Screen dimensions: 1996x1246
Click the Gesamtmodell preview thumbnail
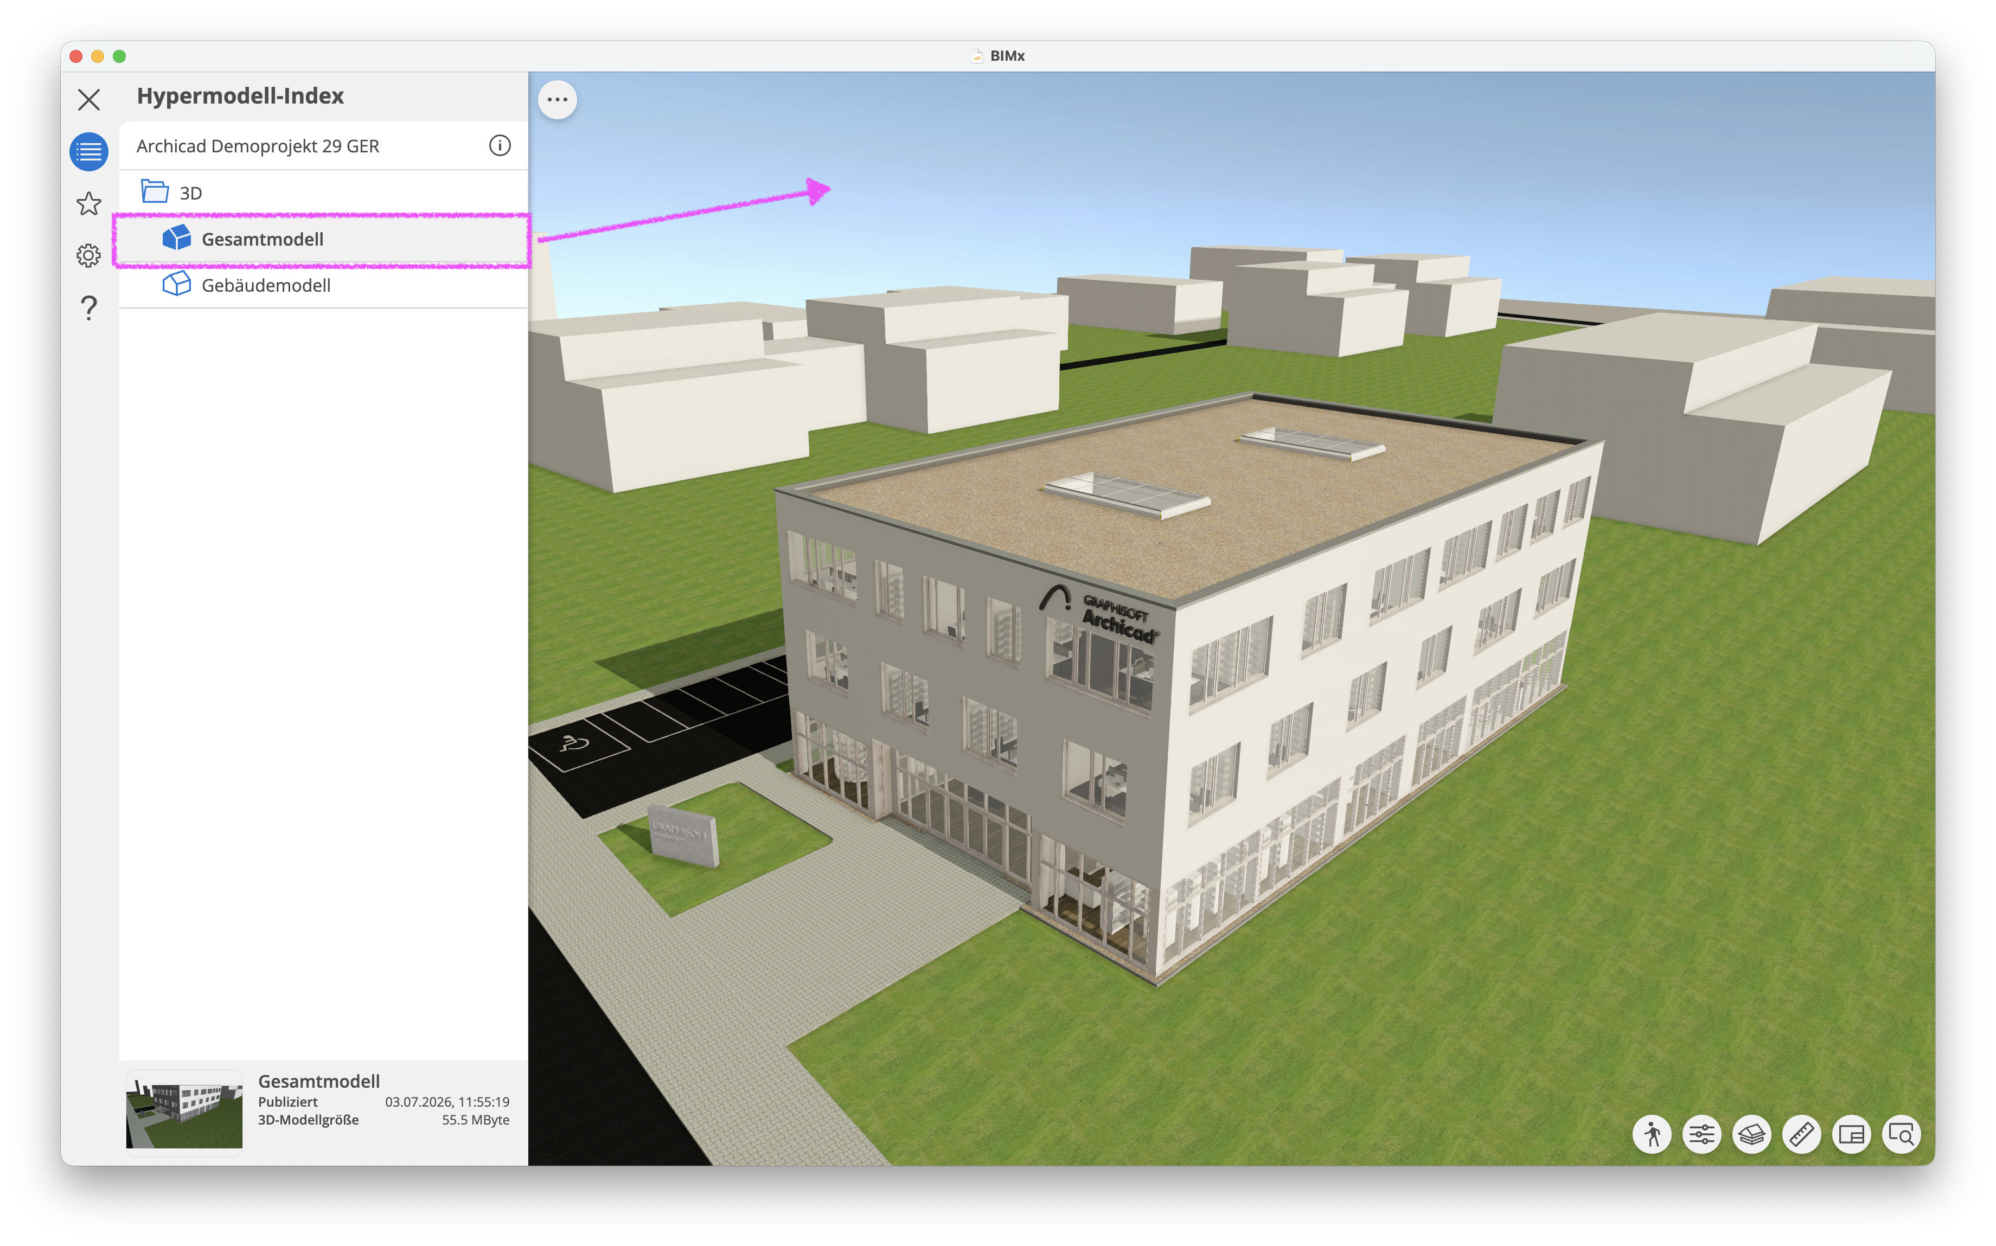point(184,1113)
